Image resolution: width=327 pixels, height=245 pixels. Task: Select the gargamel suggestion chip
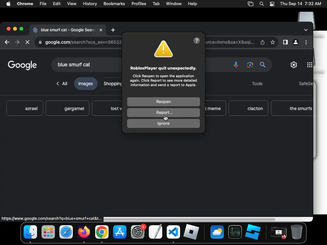67,108
